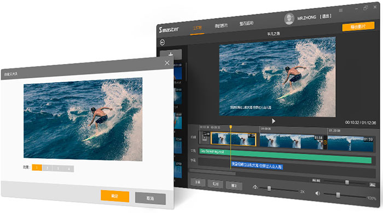Viewport: 383px width, 213px height.
Task: Click the orange export button in the top right
Action: click(358, 26)
